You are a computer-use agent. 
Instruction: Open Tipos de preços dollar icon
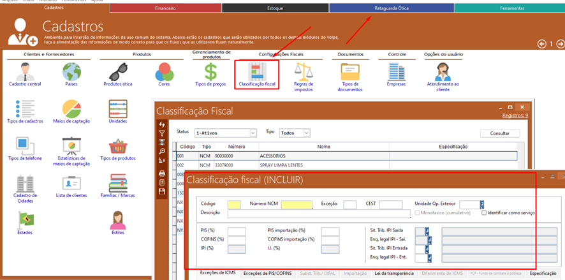pyautogui.click(x=210, y=71)
